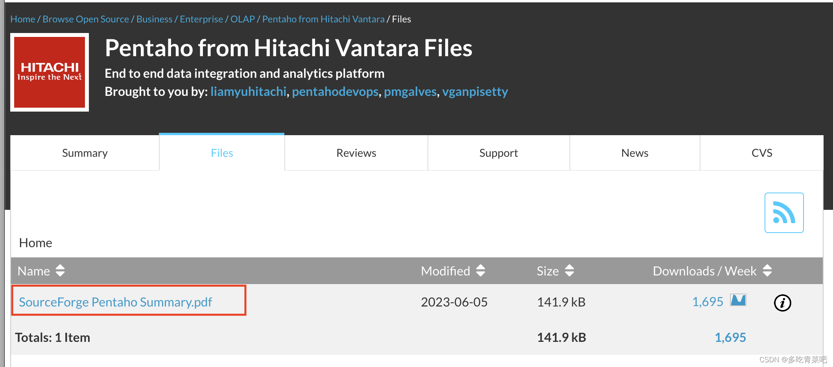Go to Business breadcrumb link
833x367 pixels.
click(154, 19)
